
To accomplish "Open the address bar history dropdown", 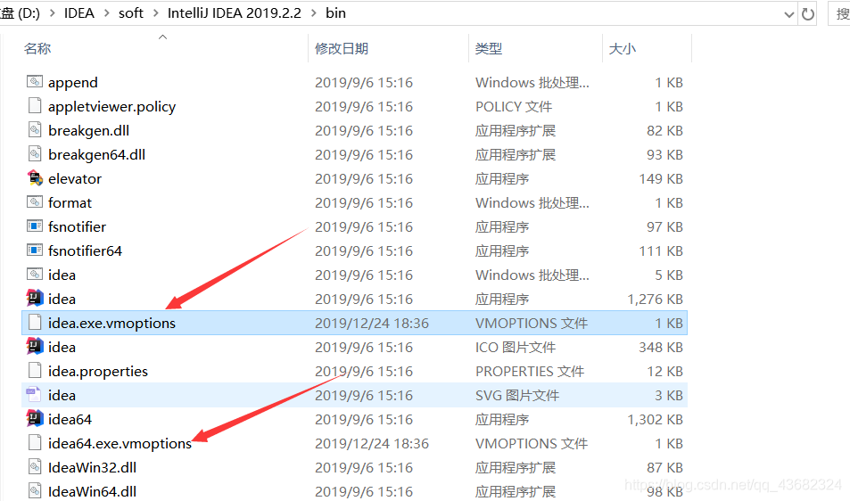I will pos(789,14).
